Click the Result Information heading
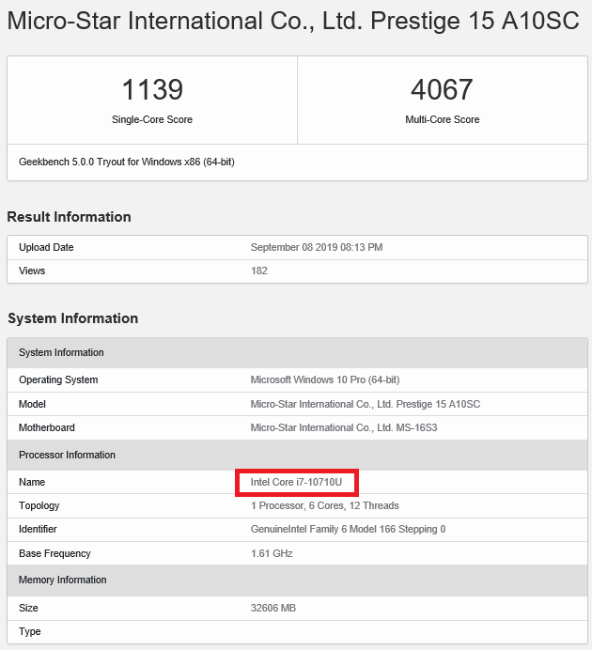 69,217
